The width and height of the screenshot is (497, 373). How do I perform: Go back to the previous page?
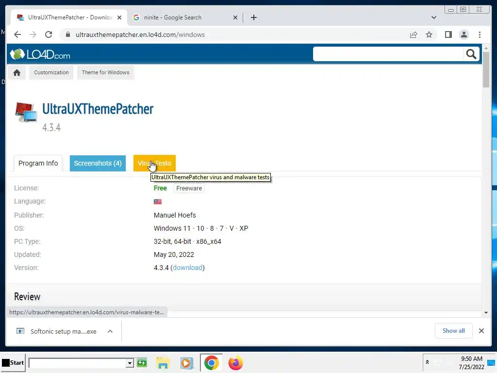coord(17,34)
